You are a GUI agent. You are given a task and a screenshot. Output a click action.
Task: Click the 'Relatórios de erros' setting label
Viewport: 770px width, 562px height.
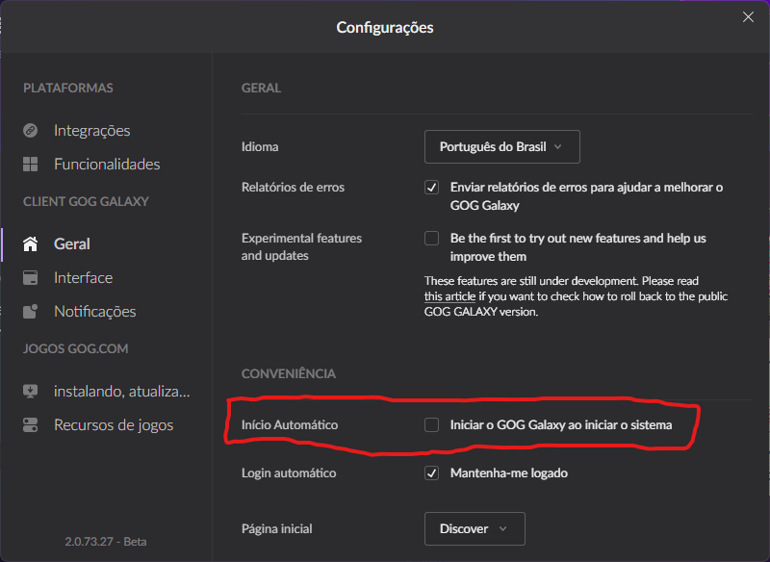[293, 188]
